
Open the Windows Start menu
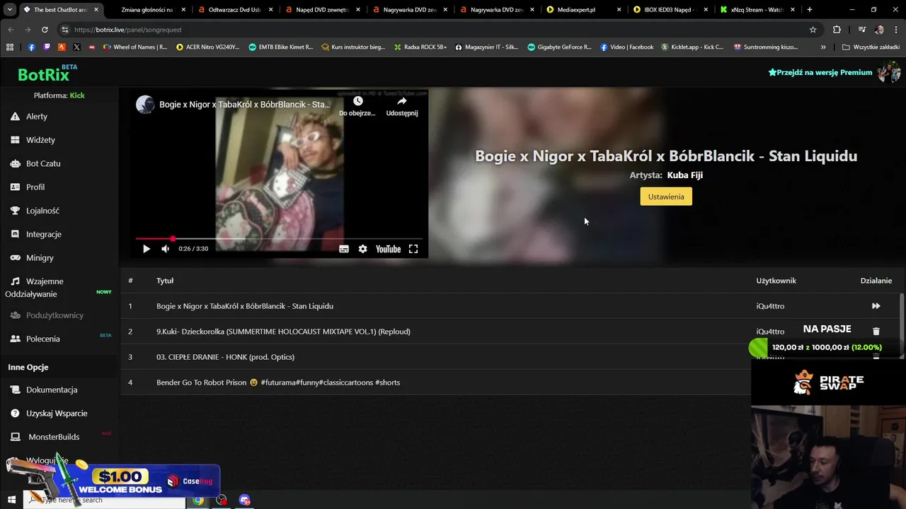pyautogui.click(x=11, y=500)
